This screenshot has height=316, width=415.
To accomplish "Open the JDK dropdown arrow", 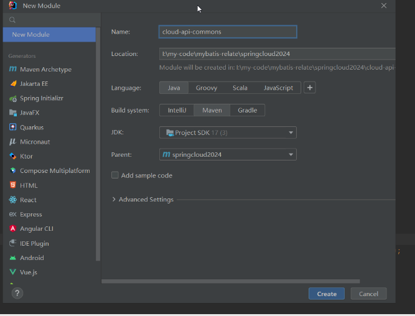I will click(x=291, y=132).
